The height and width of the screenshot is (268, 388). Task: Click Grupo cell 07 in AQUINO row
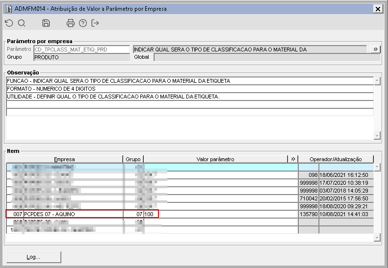tap(133, 214)
